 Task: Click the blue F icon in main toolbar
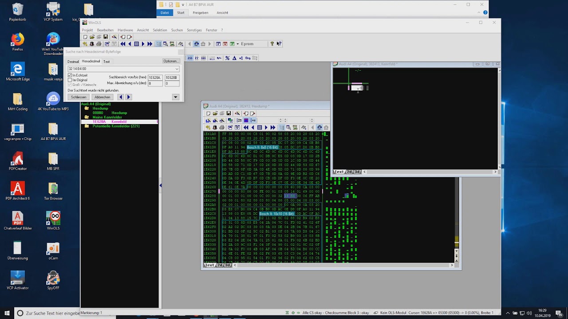point(218,44)
